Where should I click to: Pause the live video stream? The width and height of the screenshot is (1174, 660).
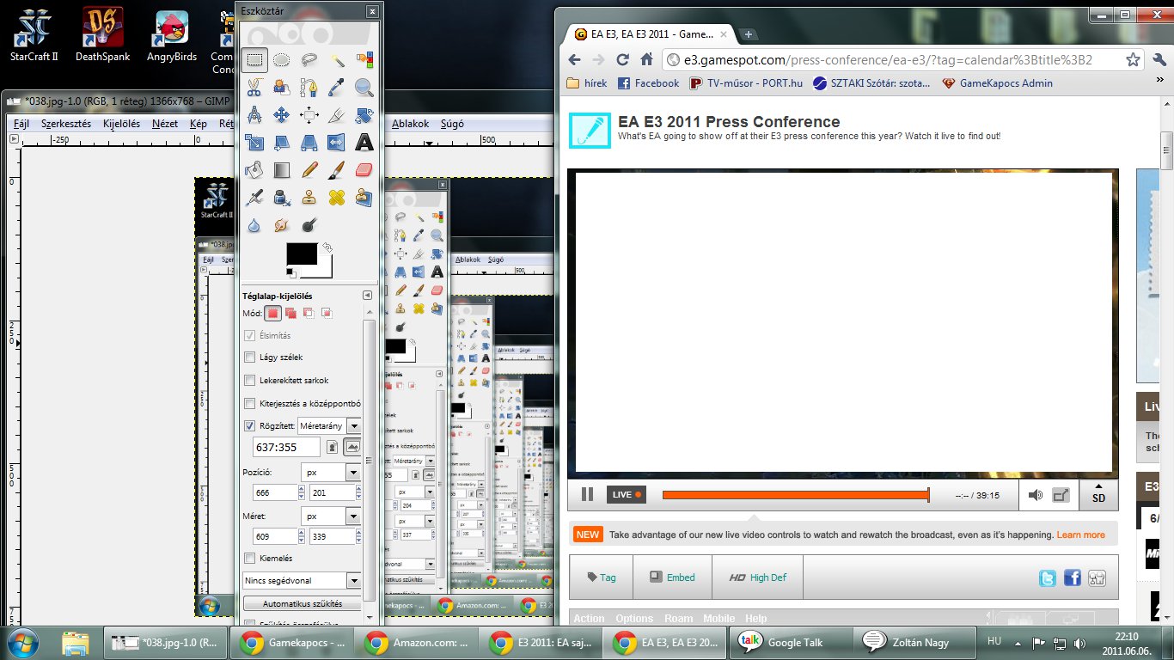click(587, 494)
